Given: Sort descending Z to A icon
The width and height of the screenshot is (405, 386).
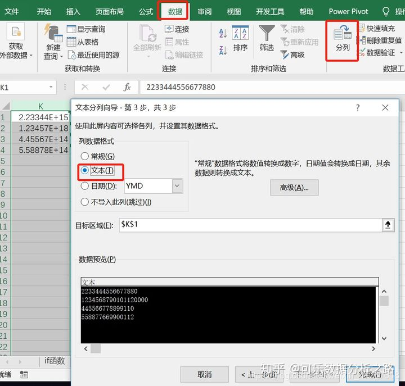Looking at the screenshot, I should click(x=223, y=50).
